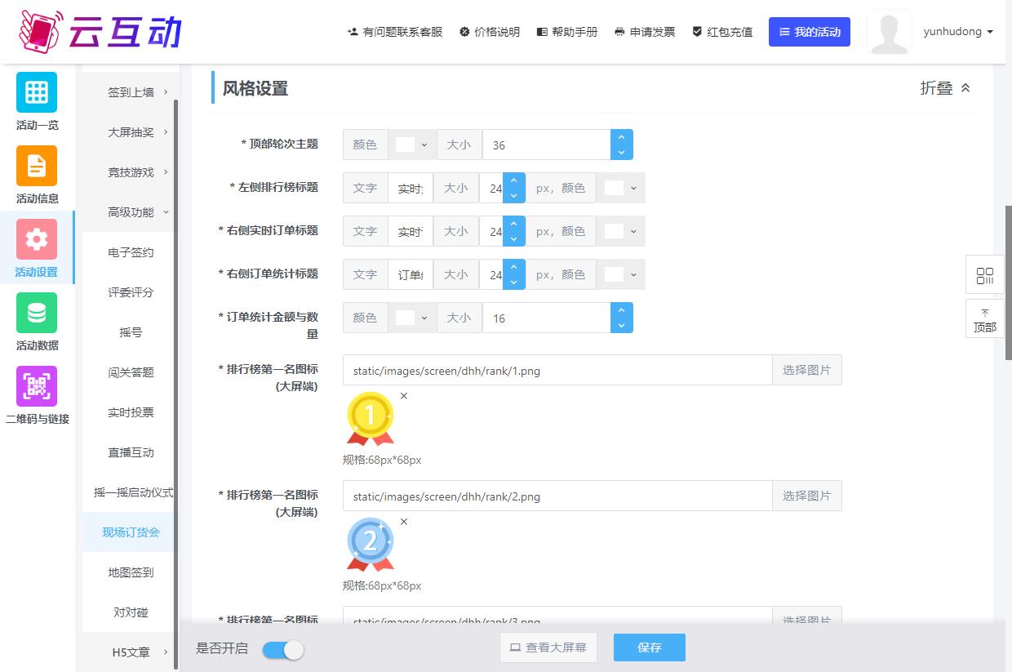The image size is (1012, 672).
Task: Open the 活动数据 database icon
Action: click(37, 313)
